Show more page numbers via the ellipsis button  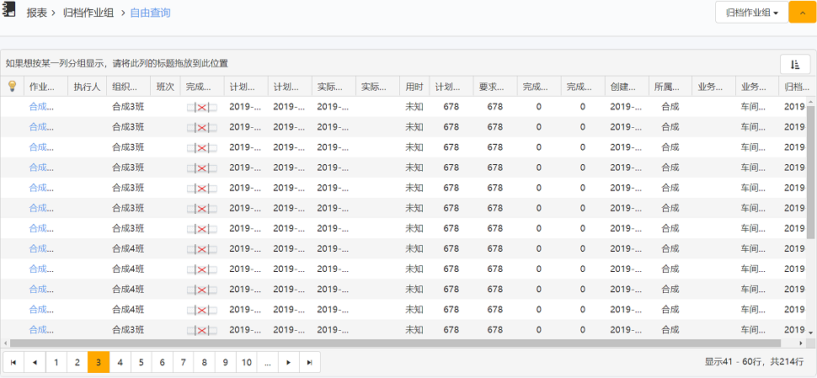[x=268, y=362]
